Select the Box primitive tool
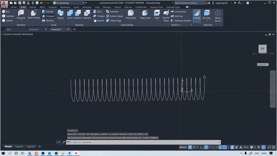The image size is (277, 156). pyautogui.click(x=6, y=12)
